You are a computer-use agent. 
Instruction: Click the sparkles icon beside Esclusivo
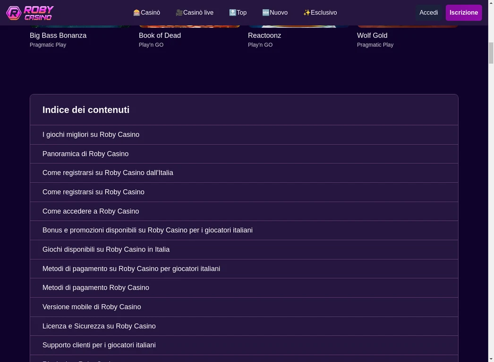pyautogui.click(x=307, y=13)
